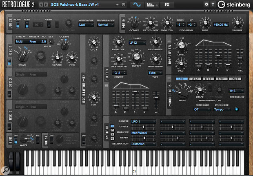Open help with the question mark icon

[x=213, y=4]
